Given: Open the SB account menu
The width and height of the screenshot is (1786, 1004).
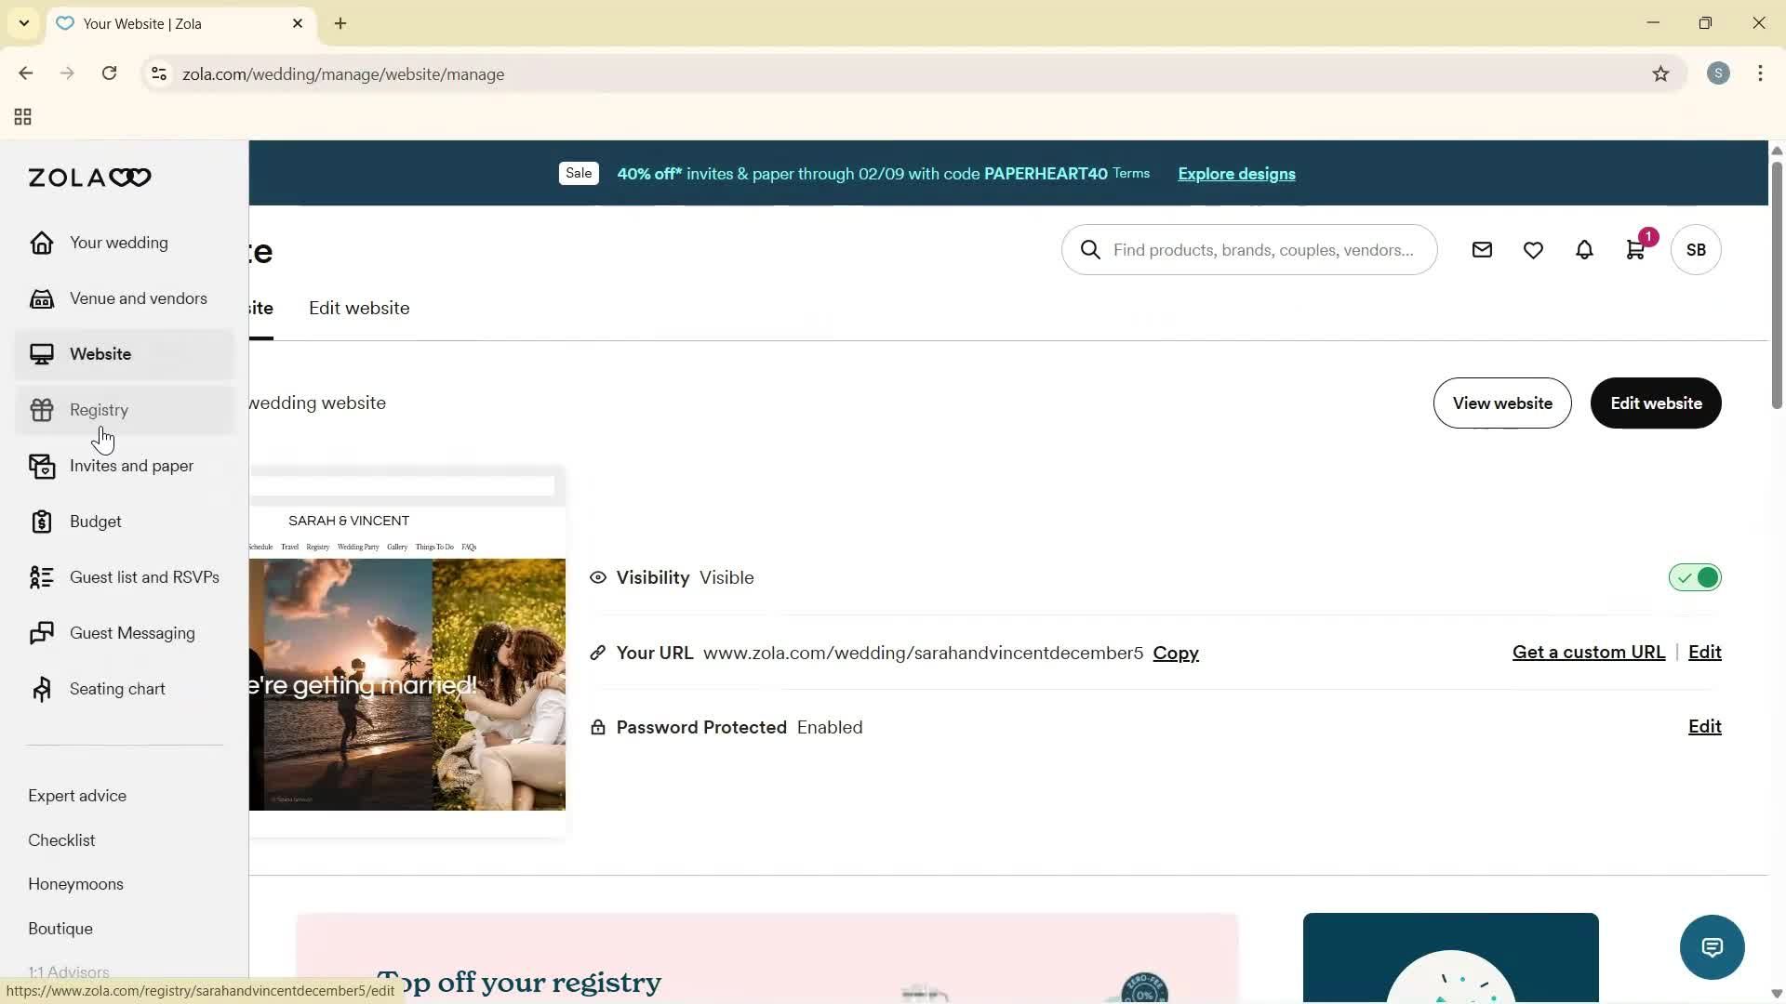Looking at the screenshot, I should (1695, 249).
